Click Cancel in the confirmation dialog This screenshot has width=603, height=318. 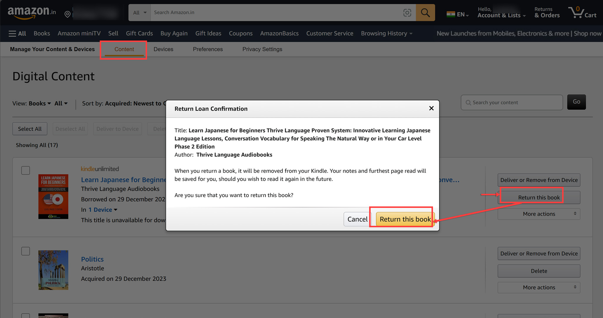(x=357, y=219)
